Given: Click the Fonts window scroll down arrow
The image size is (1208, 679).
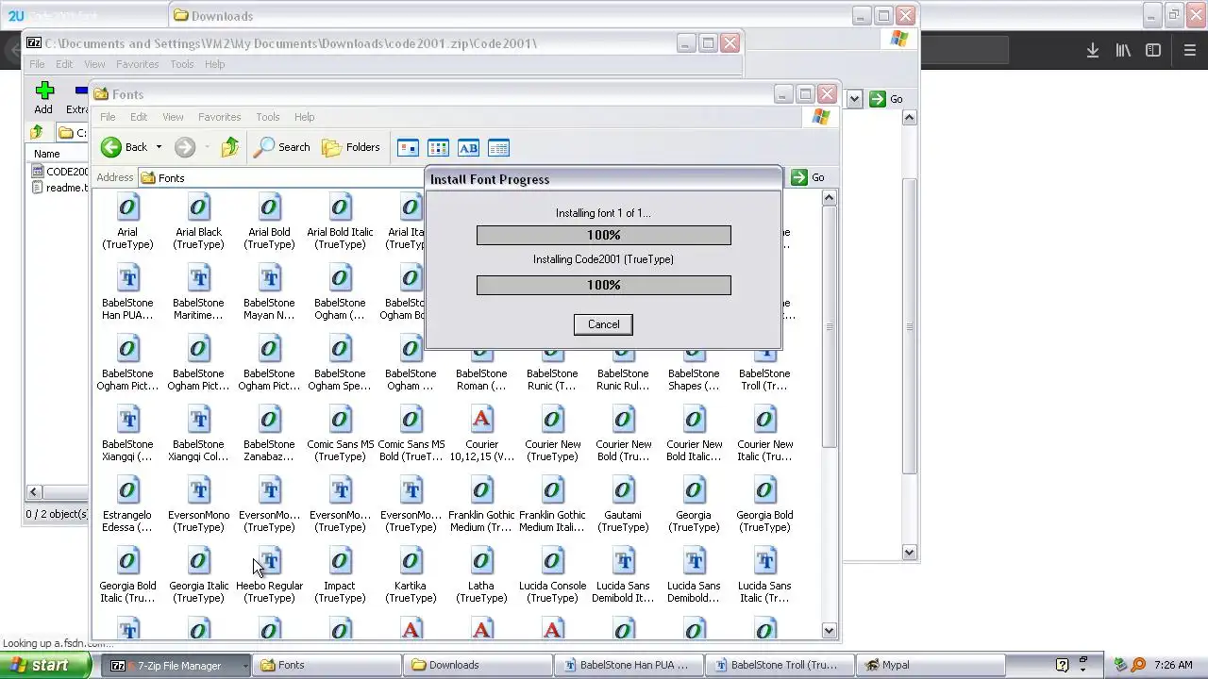Looking at the screenshot, I should pos(829,631).
